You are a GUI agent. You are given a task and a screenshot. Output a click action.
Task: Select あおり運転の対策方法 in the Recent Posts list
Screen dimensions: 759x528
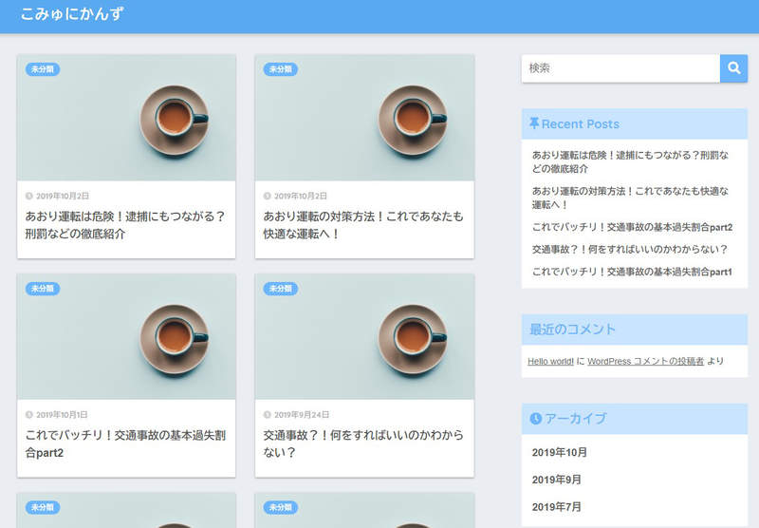630,198
